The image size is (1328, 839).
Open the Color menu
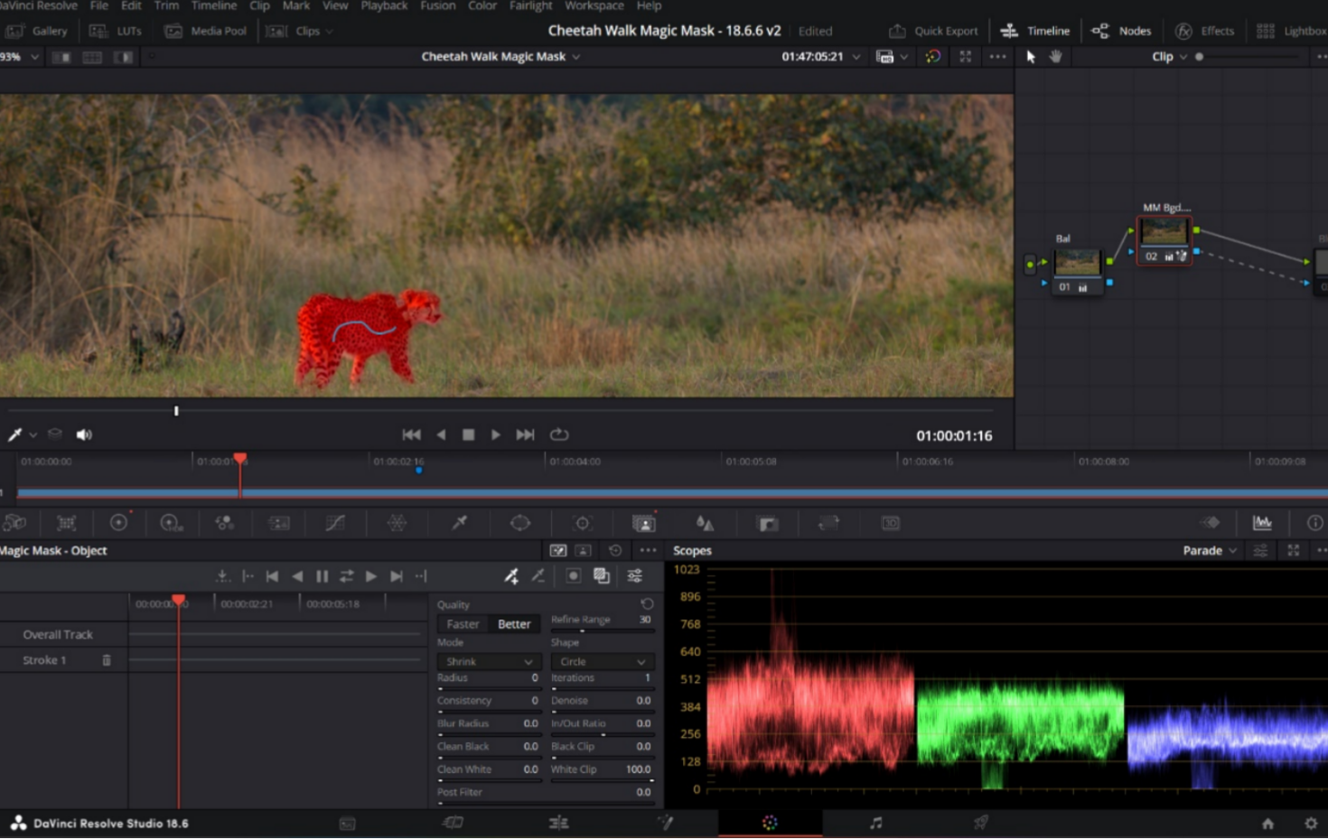(482, 5)
